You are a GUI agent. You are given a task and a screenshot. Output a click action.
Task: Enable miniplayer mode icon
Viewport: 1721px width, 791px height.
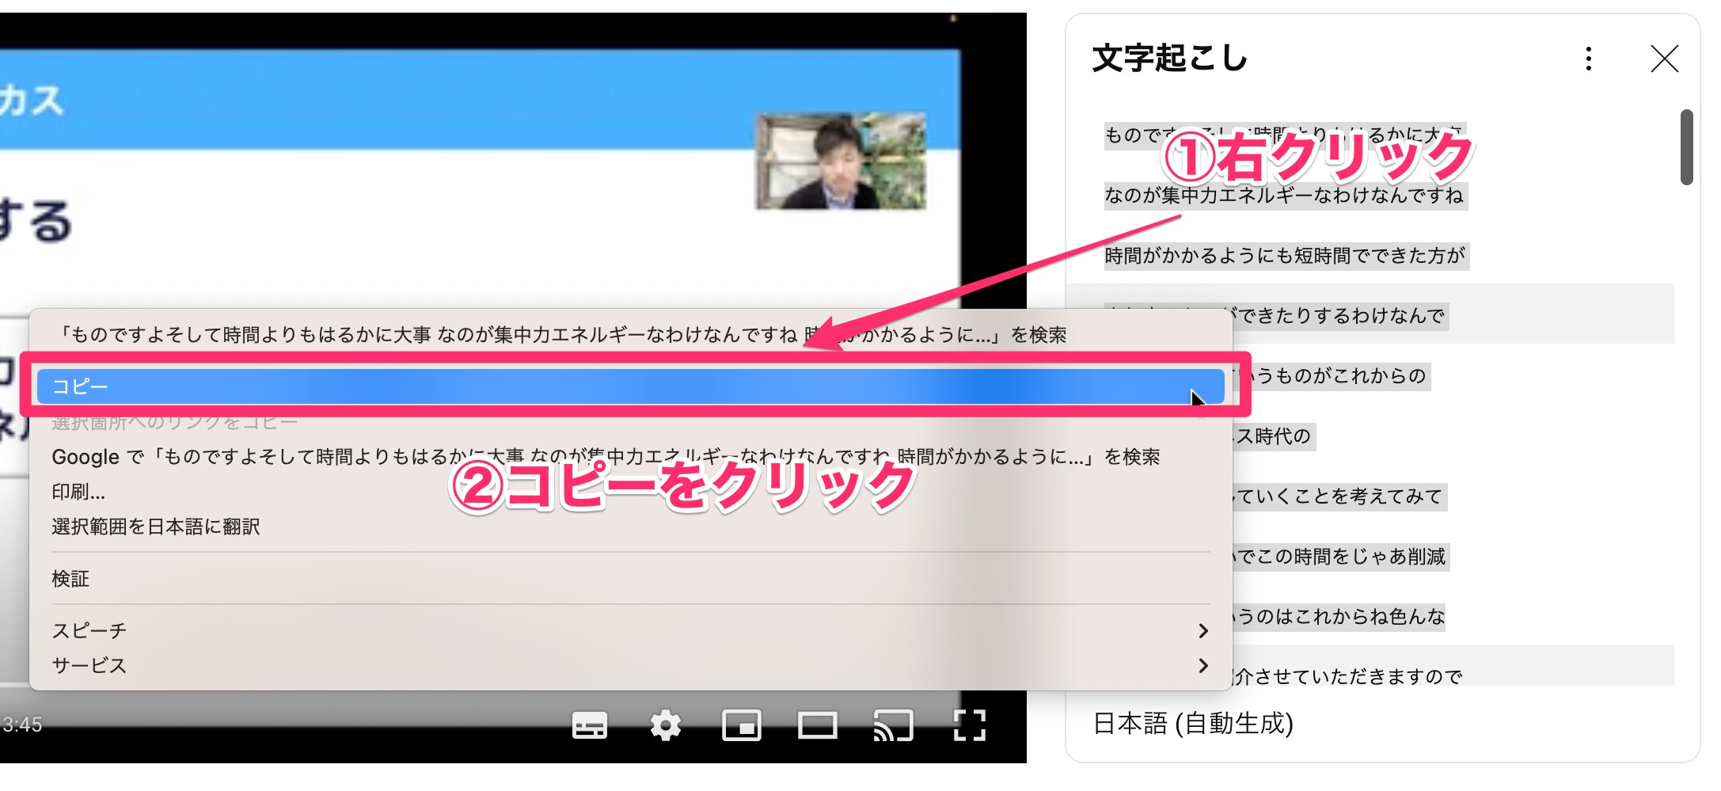tap(741, 724)
